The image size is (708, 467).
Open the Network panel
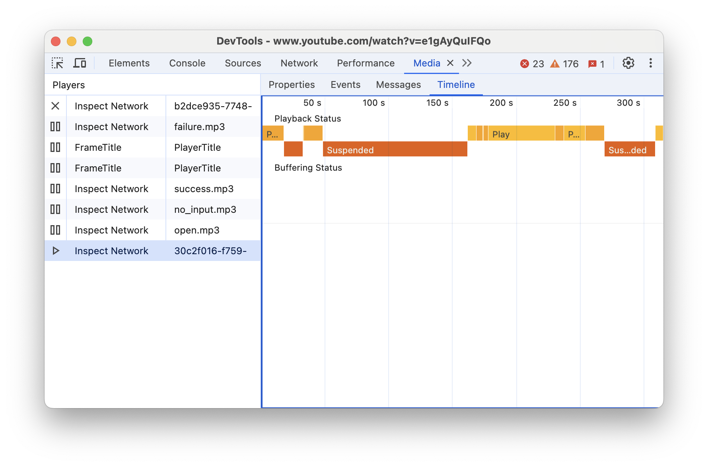pos(299,63)
